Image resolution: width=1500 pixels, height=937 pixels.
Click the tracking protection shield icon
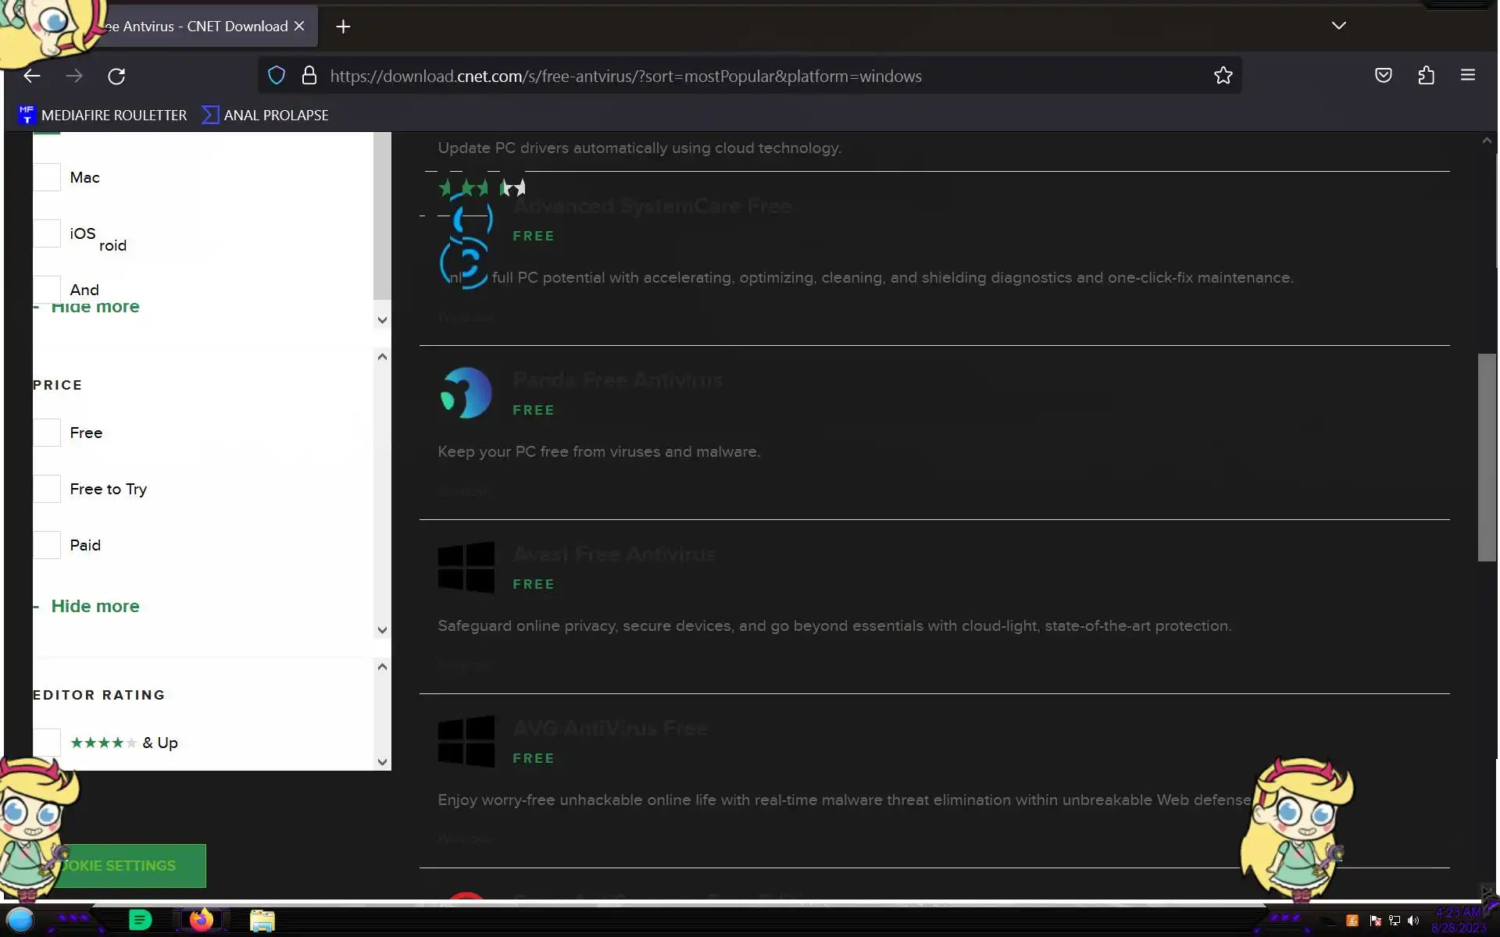(277, 76)
